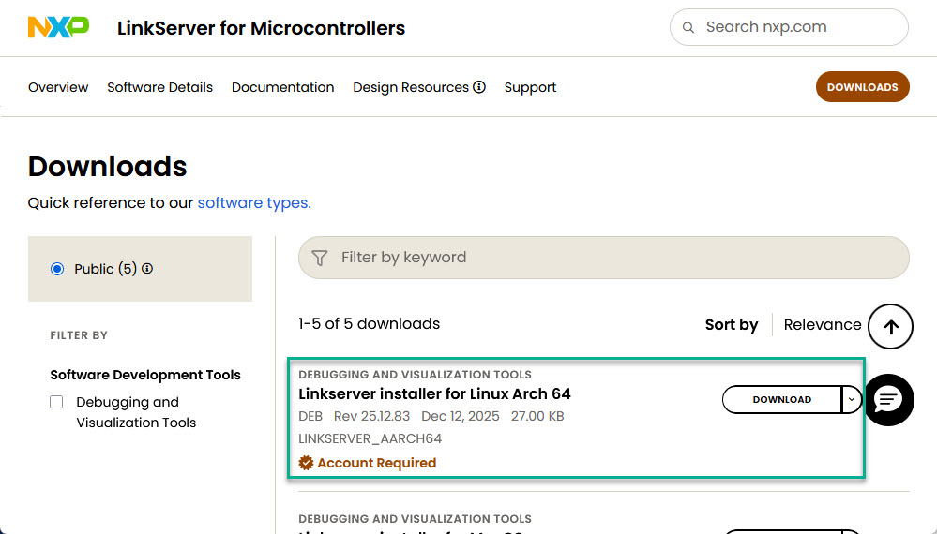Follow the software types link
The height and width of the screenshot is (534, 937).
pyautogui.click(x=253, y=202)
